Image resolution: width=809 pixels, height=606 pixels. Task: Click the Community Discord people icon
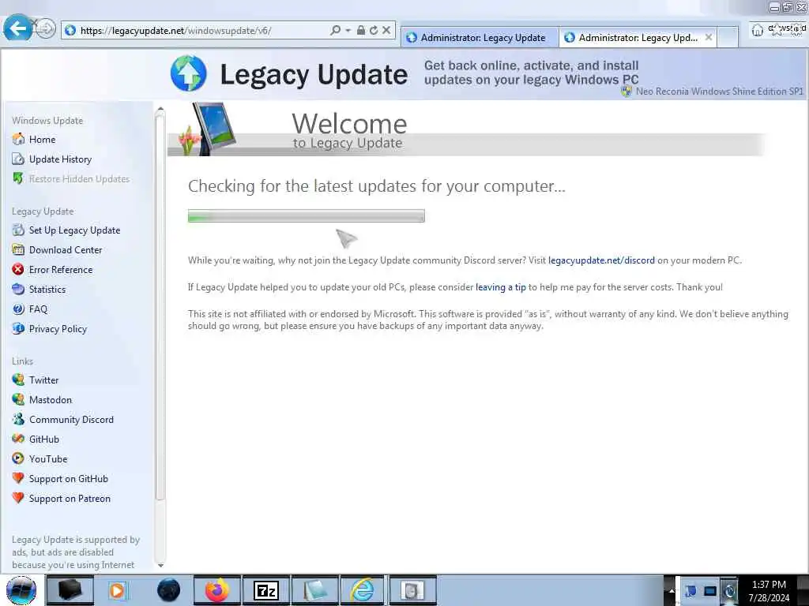[x=18, y=419]
